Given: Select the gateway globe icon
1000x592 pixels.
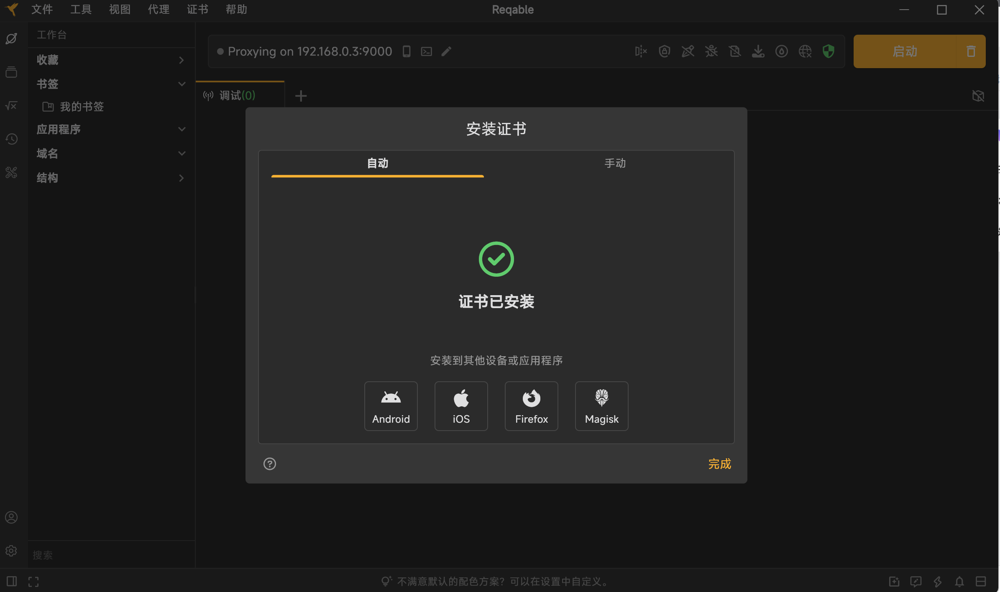Looking at the screenshot, I should [x=805, y=51].
